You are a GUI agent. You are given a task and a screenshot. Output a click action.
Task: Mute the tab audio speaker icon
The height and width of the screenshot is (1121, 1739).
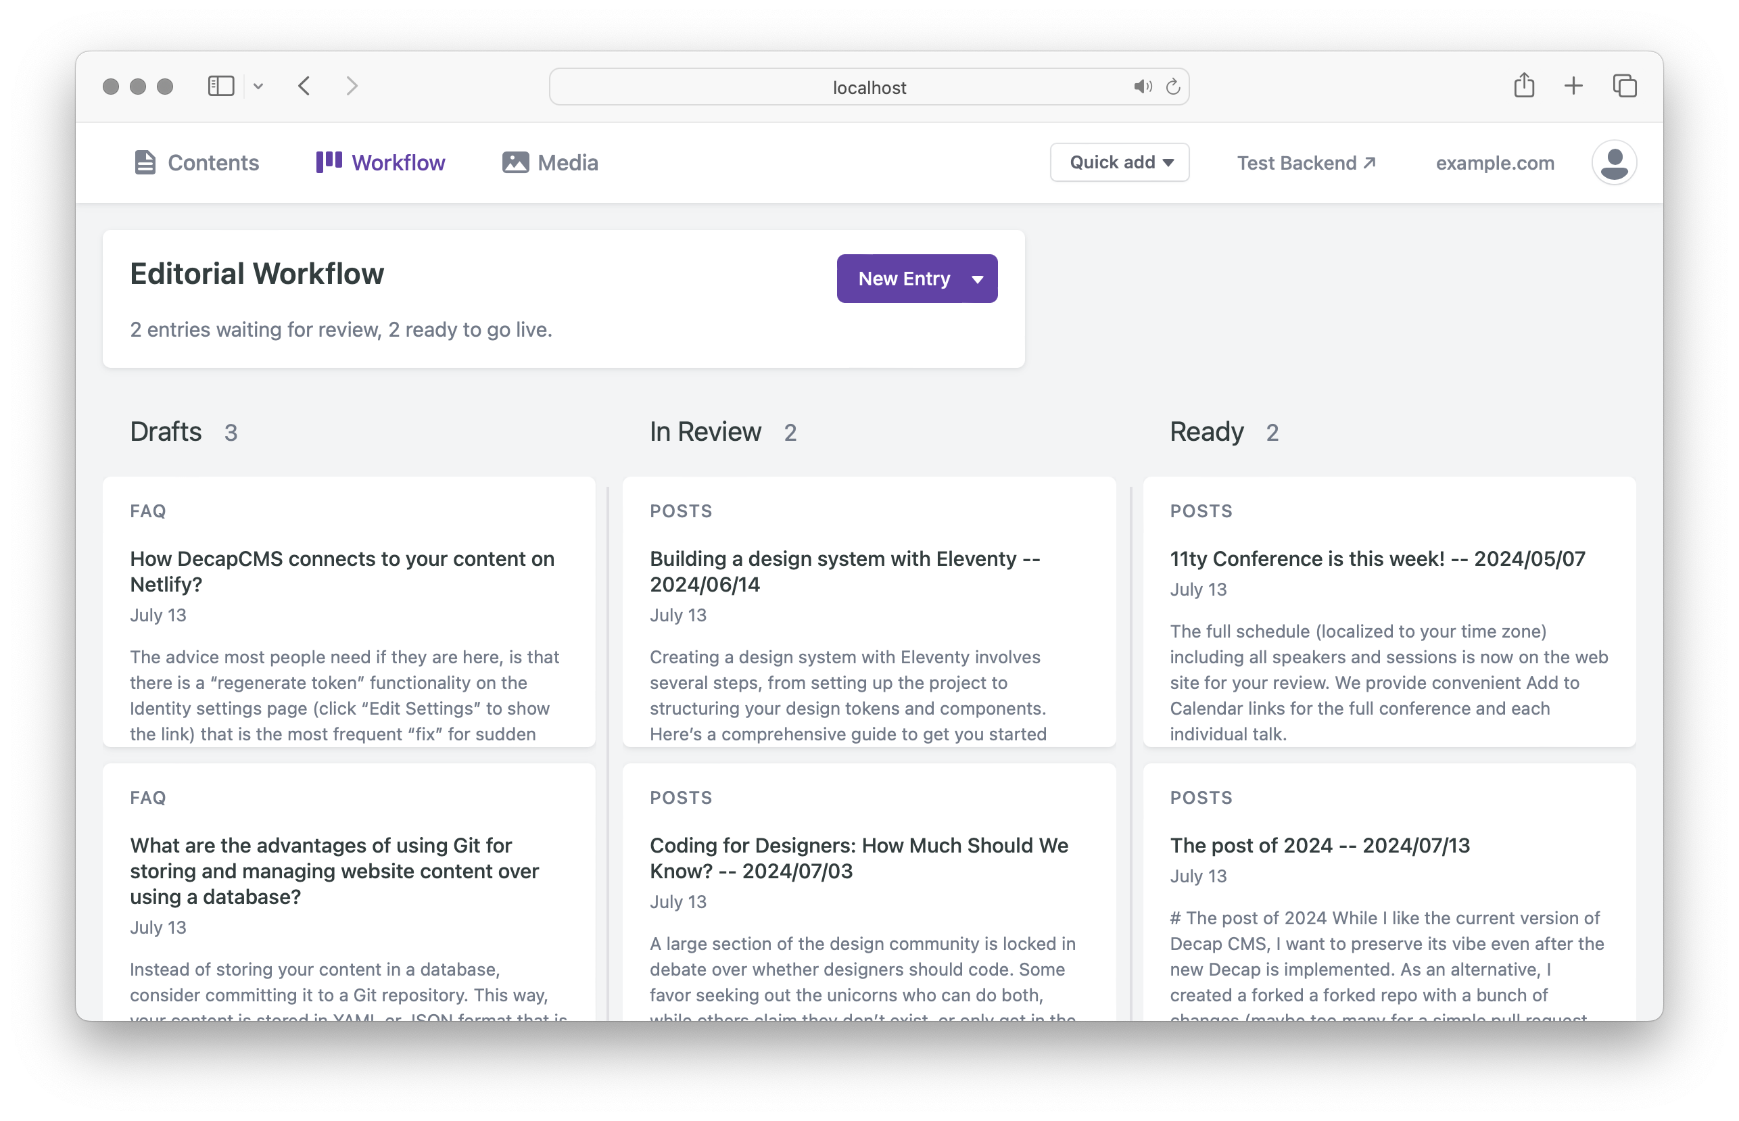pyautogui.click(x=1141, y=87)
